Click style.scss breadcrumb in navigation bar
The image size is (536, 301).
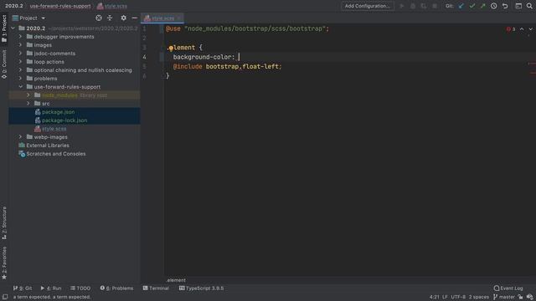(x=112, y=6)
